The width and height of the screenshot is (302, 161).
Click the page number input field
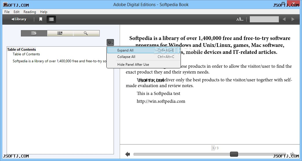pyautogui.click(x=264, y=19)
